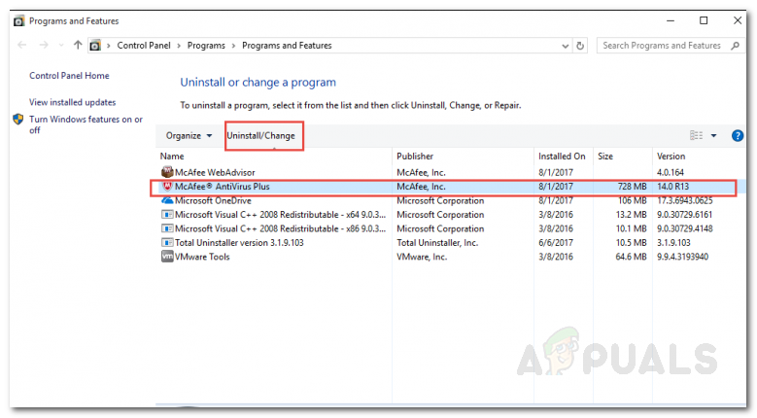
Task: Open Control Panel Home link
Action: tap(69, 75)
